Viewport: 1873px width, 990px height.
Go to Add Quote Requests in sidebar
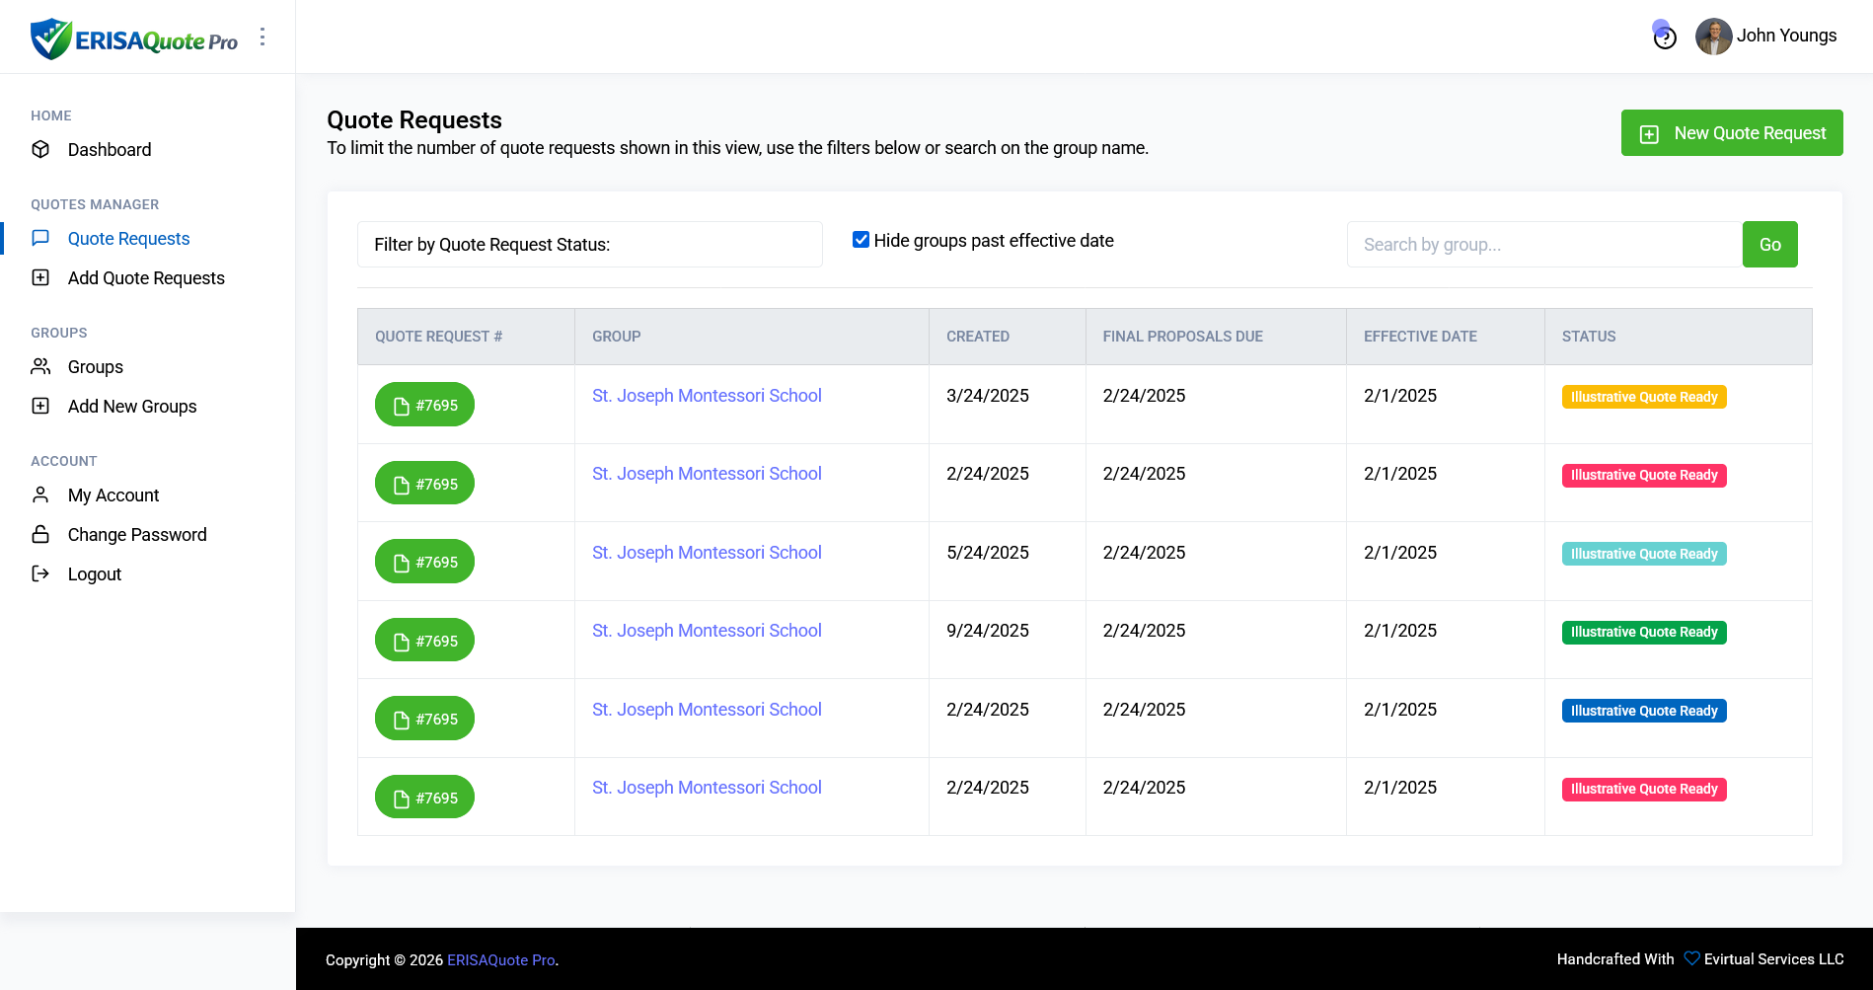(x=146, y=278)
